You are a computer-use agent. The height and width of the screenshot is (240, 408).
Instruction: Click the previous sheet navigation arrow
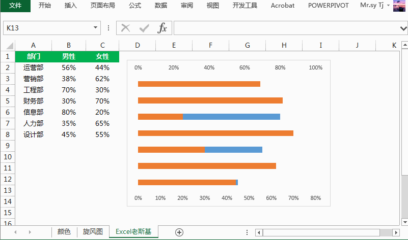coord(15,232)
